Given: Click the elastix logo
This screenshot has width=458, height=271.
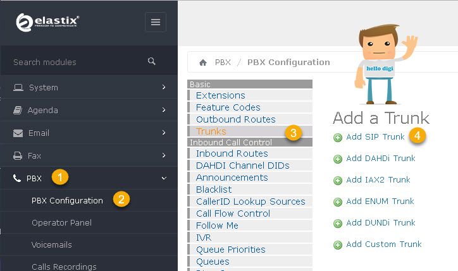Looking at the screenshot, I should pos(47,22).
